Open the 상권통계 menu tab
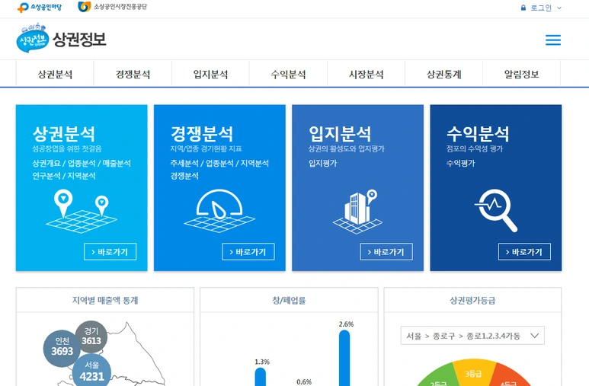The height and width of the screenshot is (386, 589). 443,74
